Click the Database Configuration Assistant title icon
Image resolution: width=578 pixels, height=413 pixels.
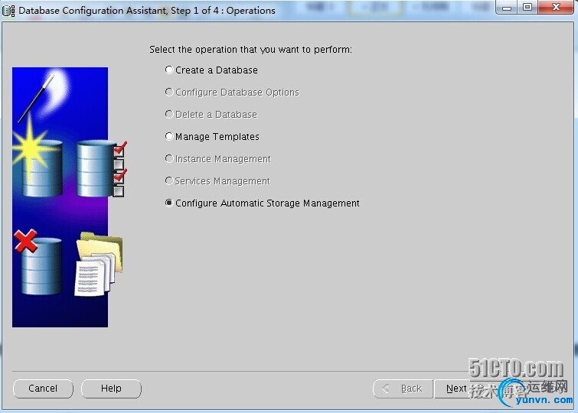8,11
